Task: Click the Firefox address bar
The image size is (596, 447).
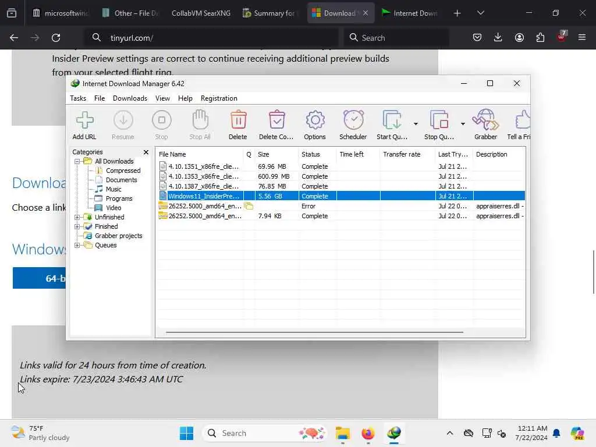Action: [x=212, y=38]
